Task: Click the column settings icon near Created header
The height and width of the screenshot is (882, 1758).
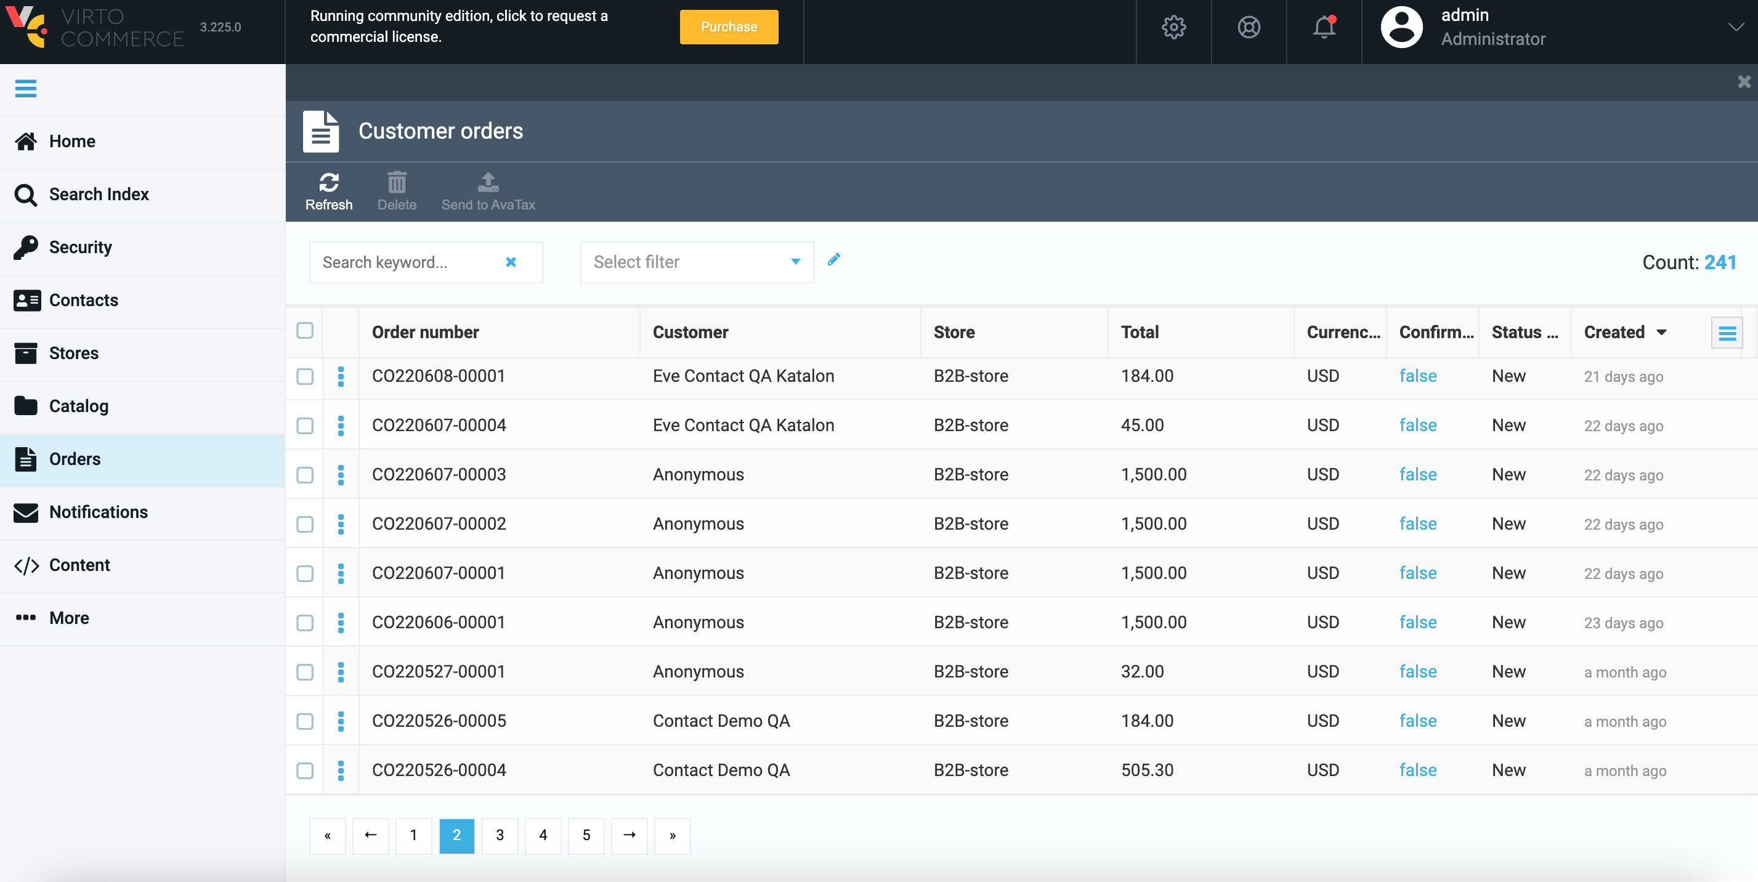Action: coord(1727,332)
